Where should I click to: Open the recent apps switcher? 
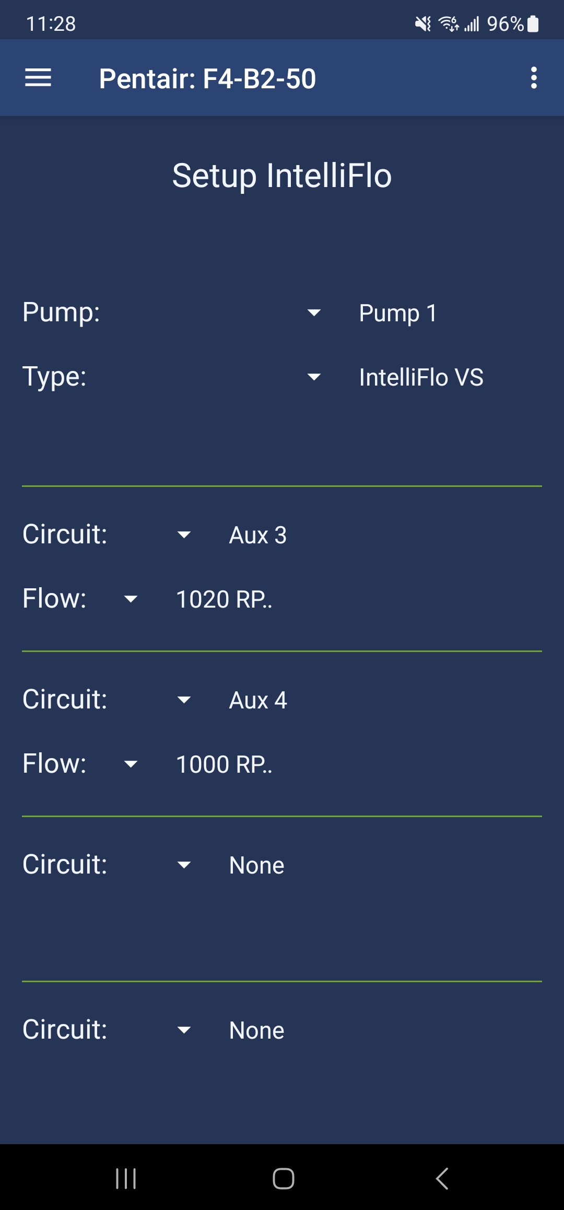125,1178
